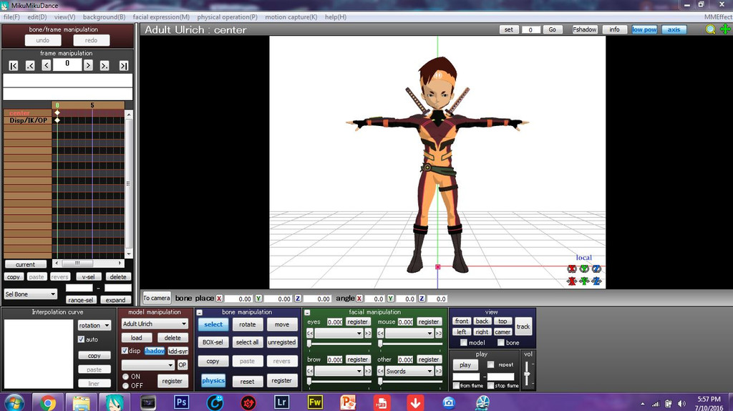The height and width of the screenshot is (411, 733).
Task: Click the green move-cross icon in viewport
Action: [x=726, y=29]
